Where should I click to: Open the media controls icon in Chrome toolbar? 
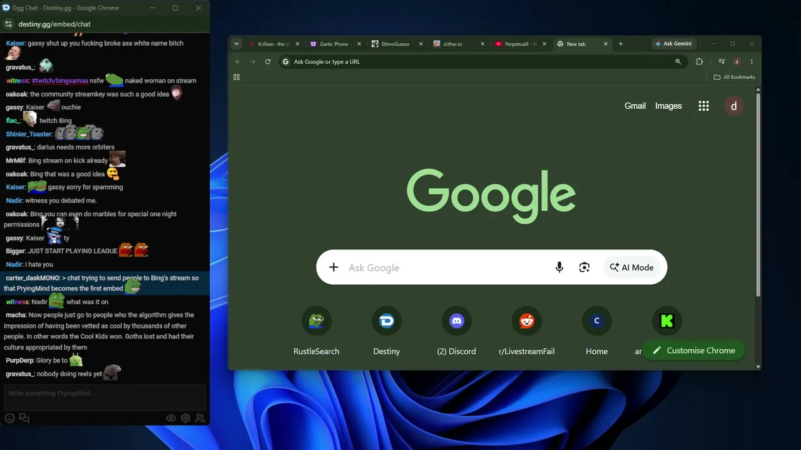click(722, 62)
